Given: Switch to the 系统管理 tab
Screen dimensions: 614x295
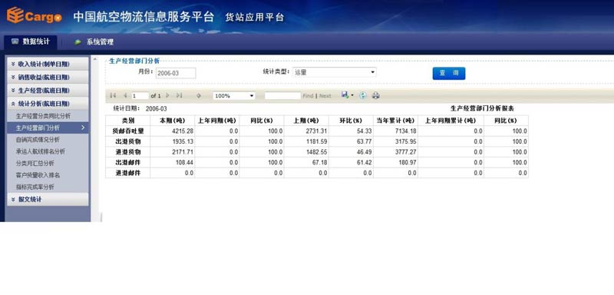Looking at the screenshot, I should [x=94, y=42].
